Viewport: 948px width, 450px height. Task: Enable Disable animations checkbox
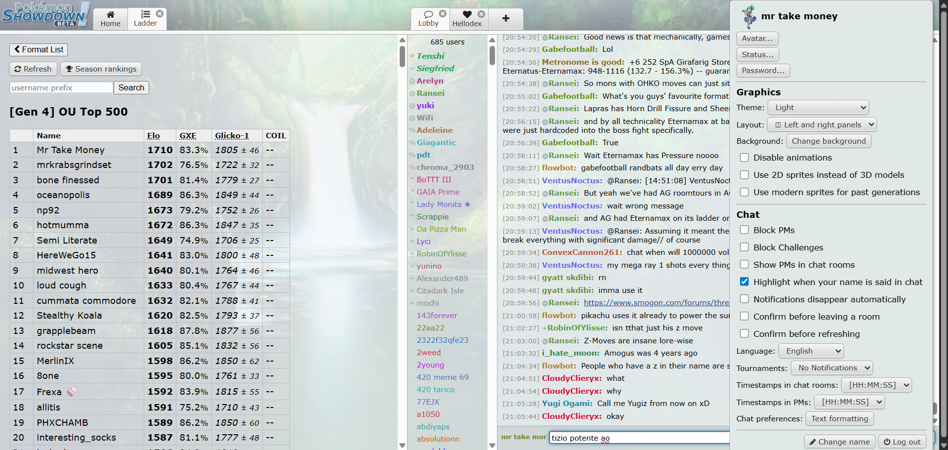coord(744,158)
